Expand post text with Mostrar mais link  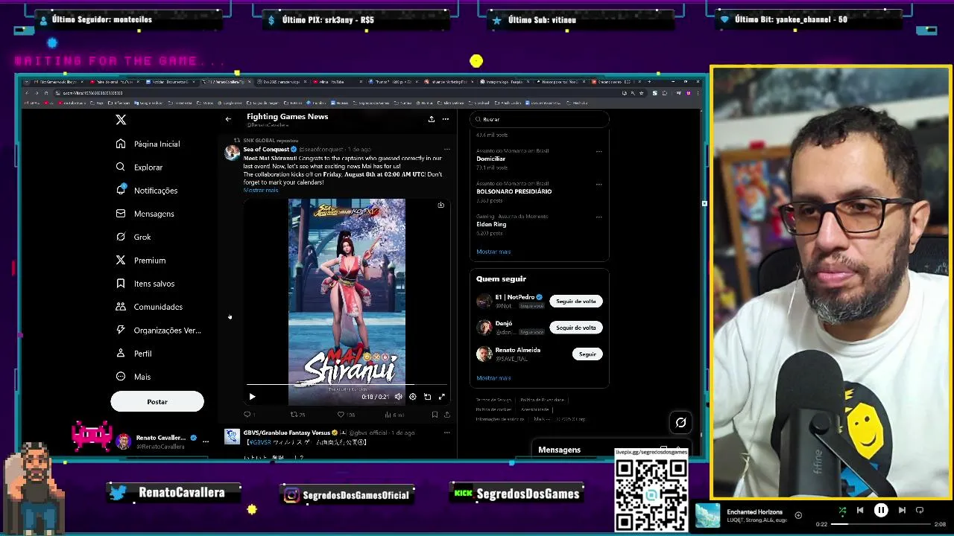261,190
